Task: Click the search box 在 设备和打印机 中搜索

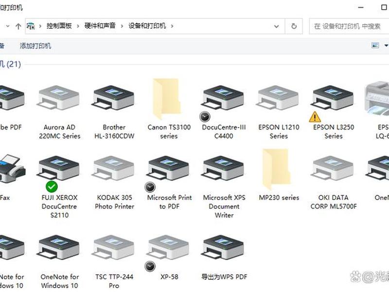Action: pyautogui.click(x=349, y=26)
